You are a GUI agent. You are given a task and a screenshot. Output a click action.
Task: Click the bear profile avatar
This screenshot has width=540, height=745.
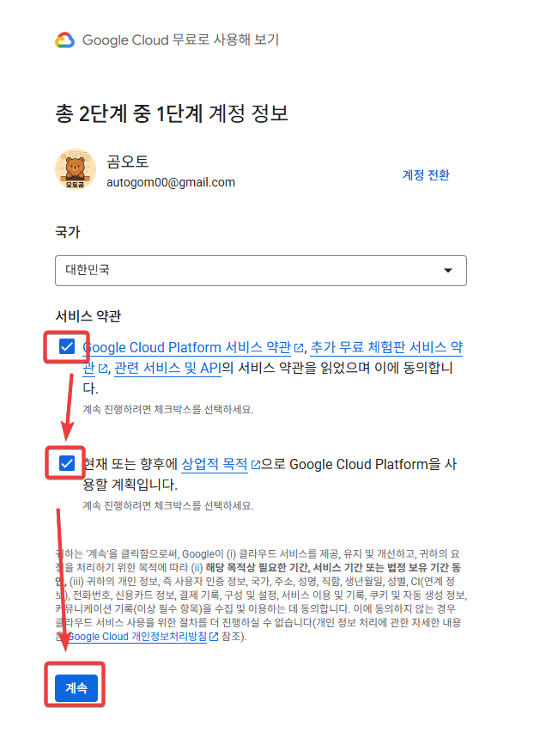[75, 169]
